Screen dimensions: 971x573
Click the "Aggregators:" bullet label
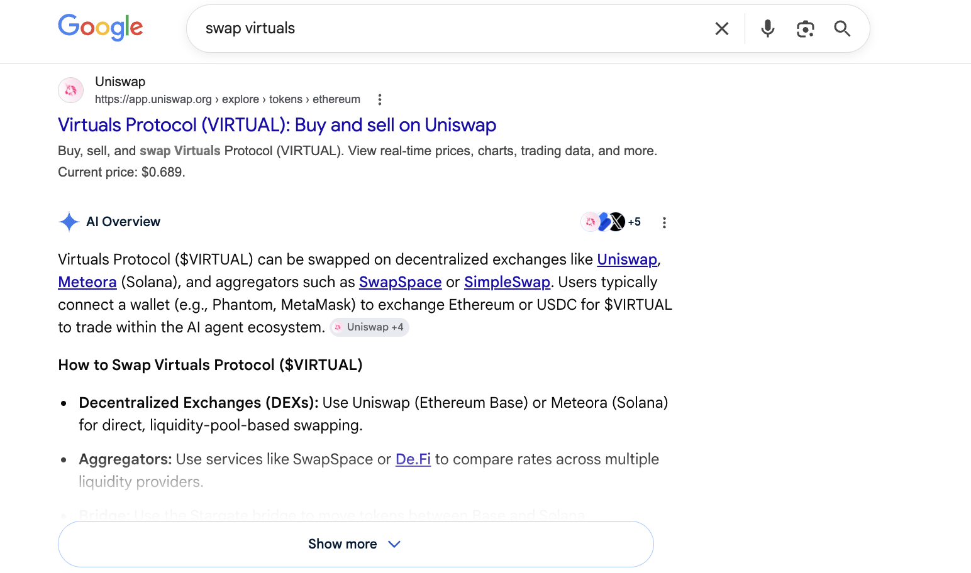click(125, 459)
